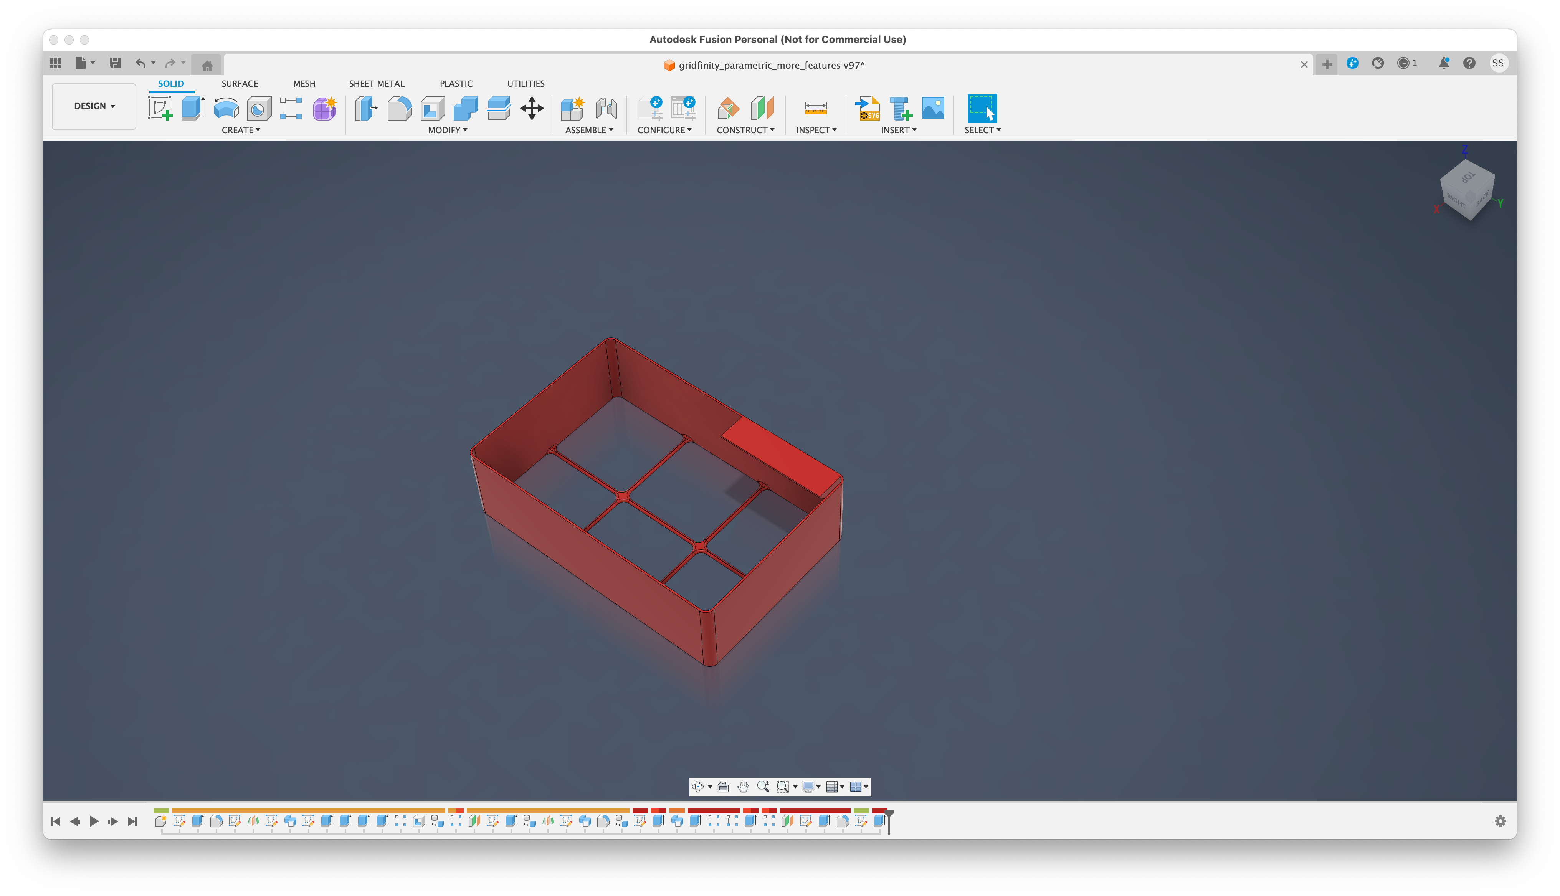The height and width of the screenshot is (896, 1560).
Task: Select the Create Sketch tool
Action: point(160,108)
